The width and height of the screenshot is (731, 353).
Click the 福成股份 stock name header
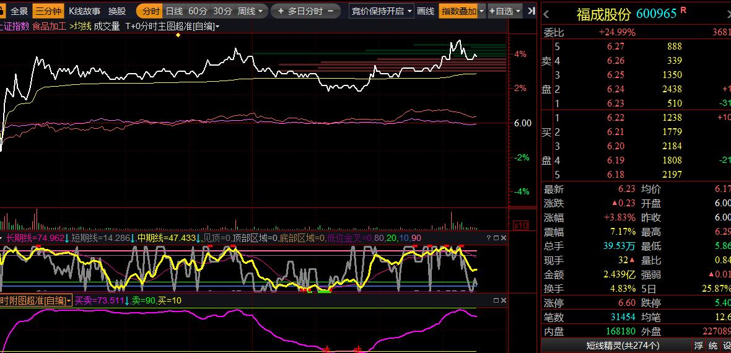[603, 14]
